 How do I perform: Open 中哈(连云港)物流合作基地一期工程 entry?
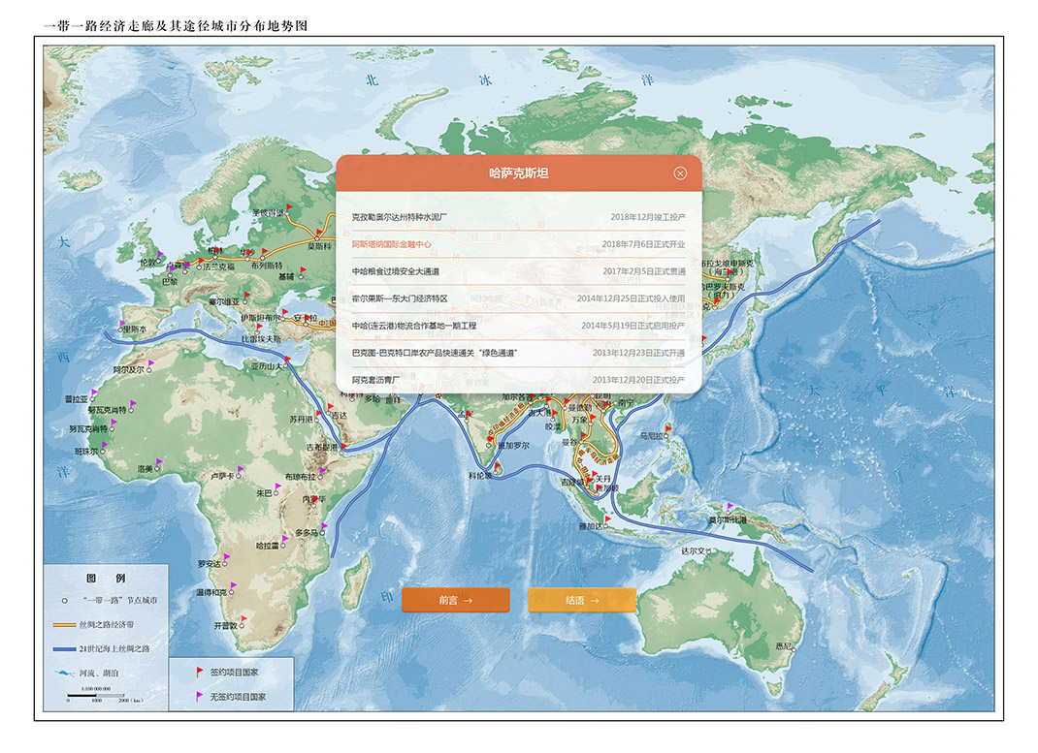tap(413, 326)
